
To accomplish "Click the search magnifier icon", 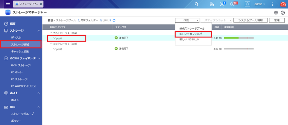I will point(196,4).
